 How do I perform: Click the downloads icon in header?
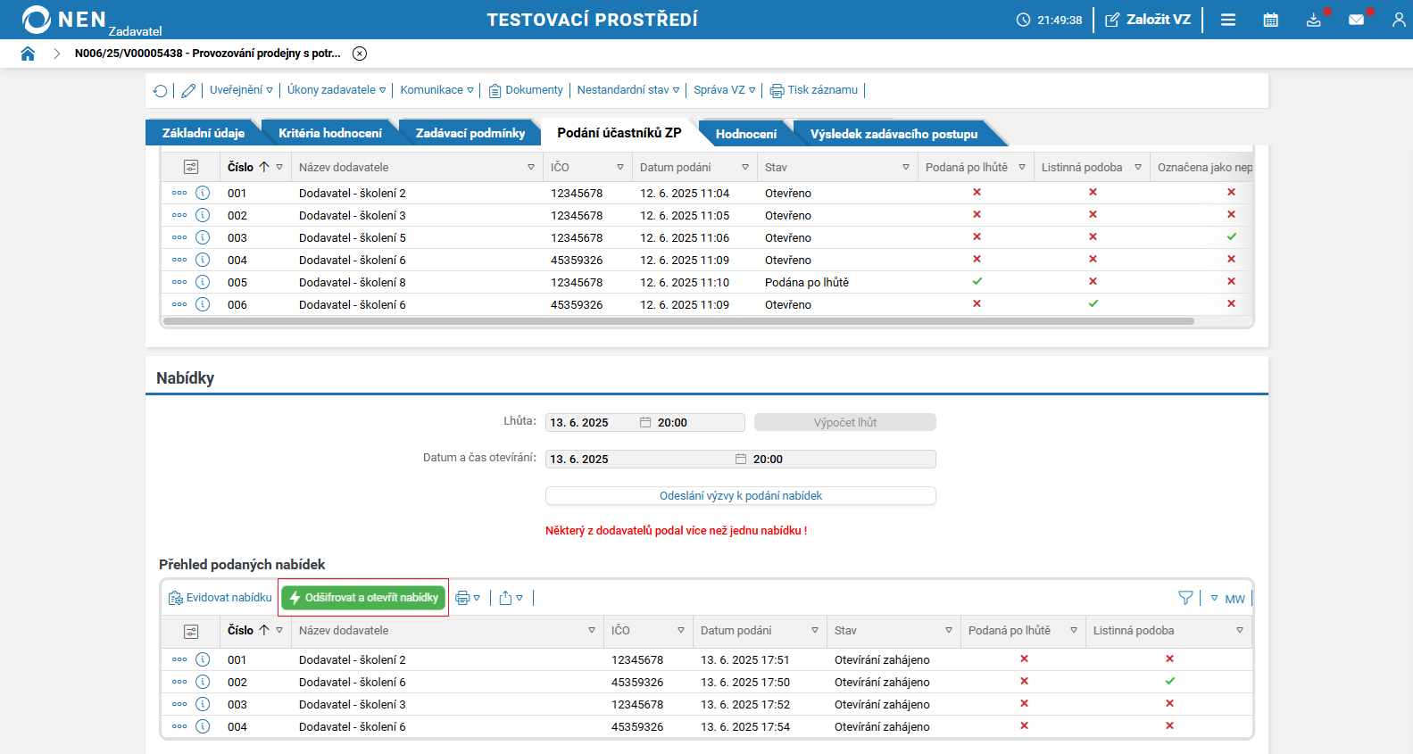(1313, 20)
